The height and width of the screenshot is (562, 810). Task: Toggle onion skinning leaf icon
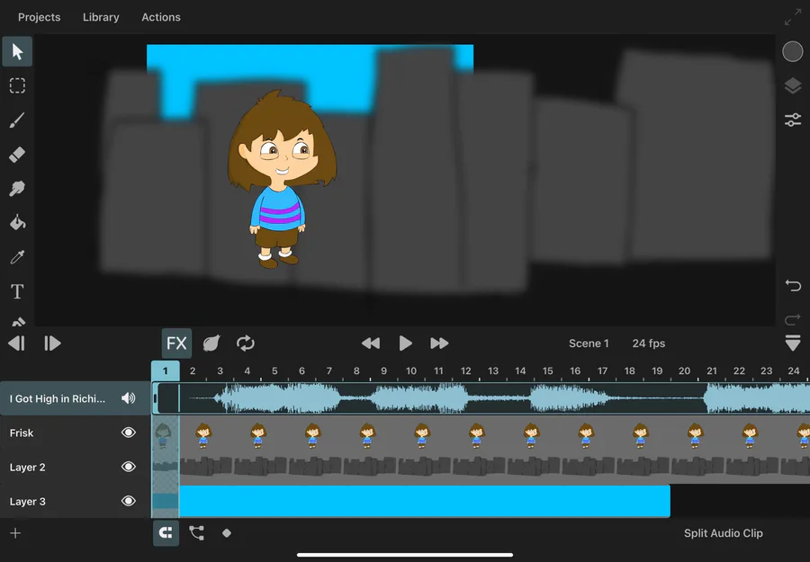pos(211,343)
